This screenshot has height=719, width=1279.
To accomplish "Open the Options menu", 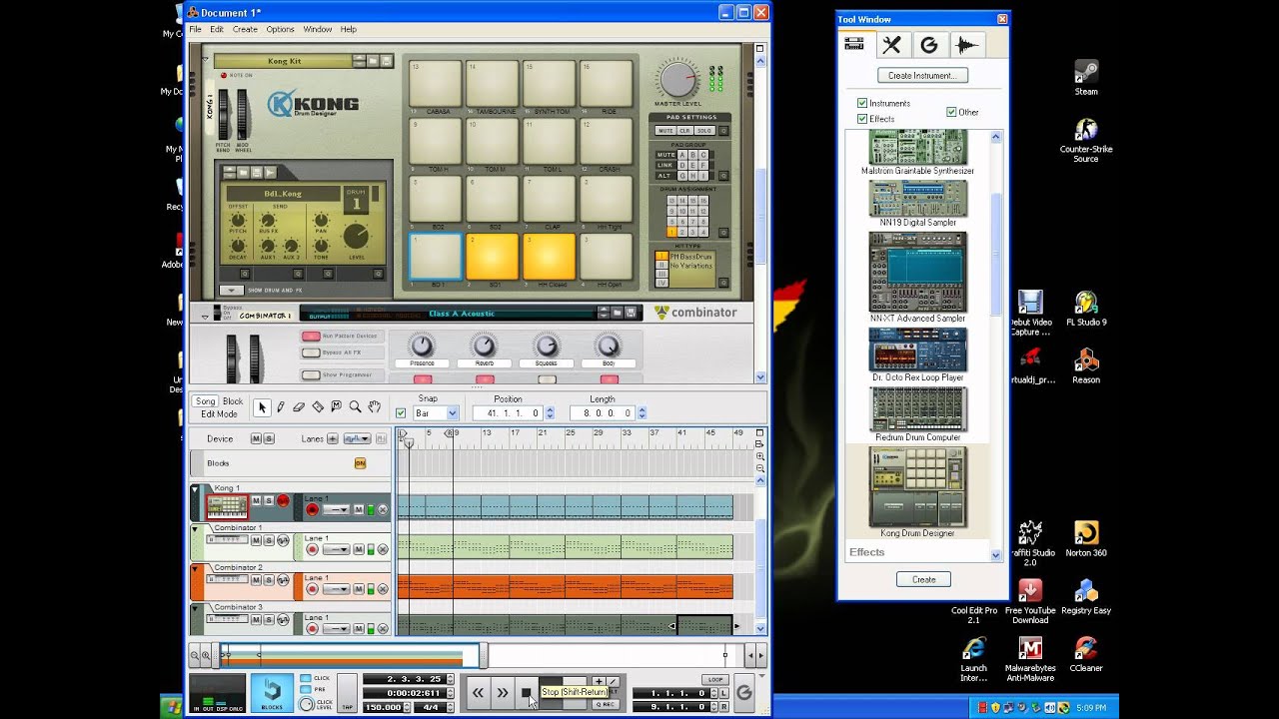I will [280, 30].
